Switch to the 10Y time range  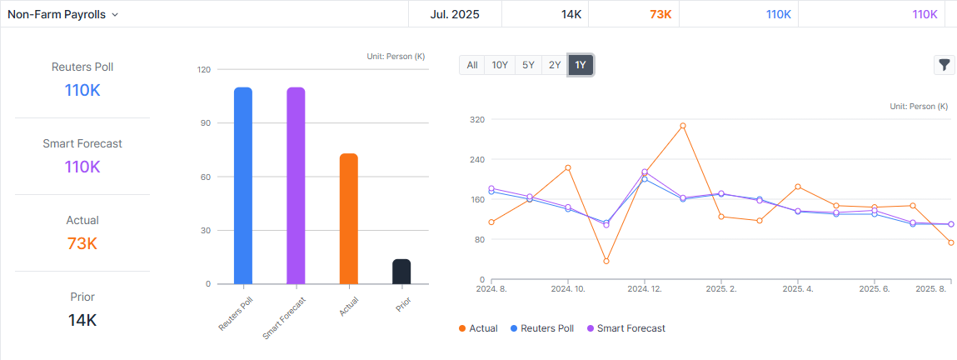[500, 65]
